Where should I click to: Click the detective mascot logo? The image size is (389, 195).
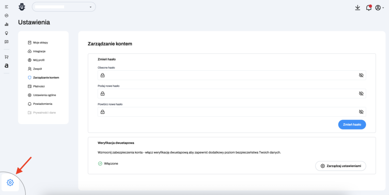coord(22,7)
